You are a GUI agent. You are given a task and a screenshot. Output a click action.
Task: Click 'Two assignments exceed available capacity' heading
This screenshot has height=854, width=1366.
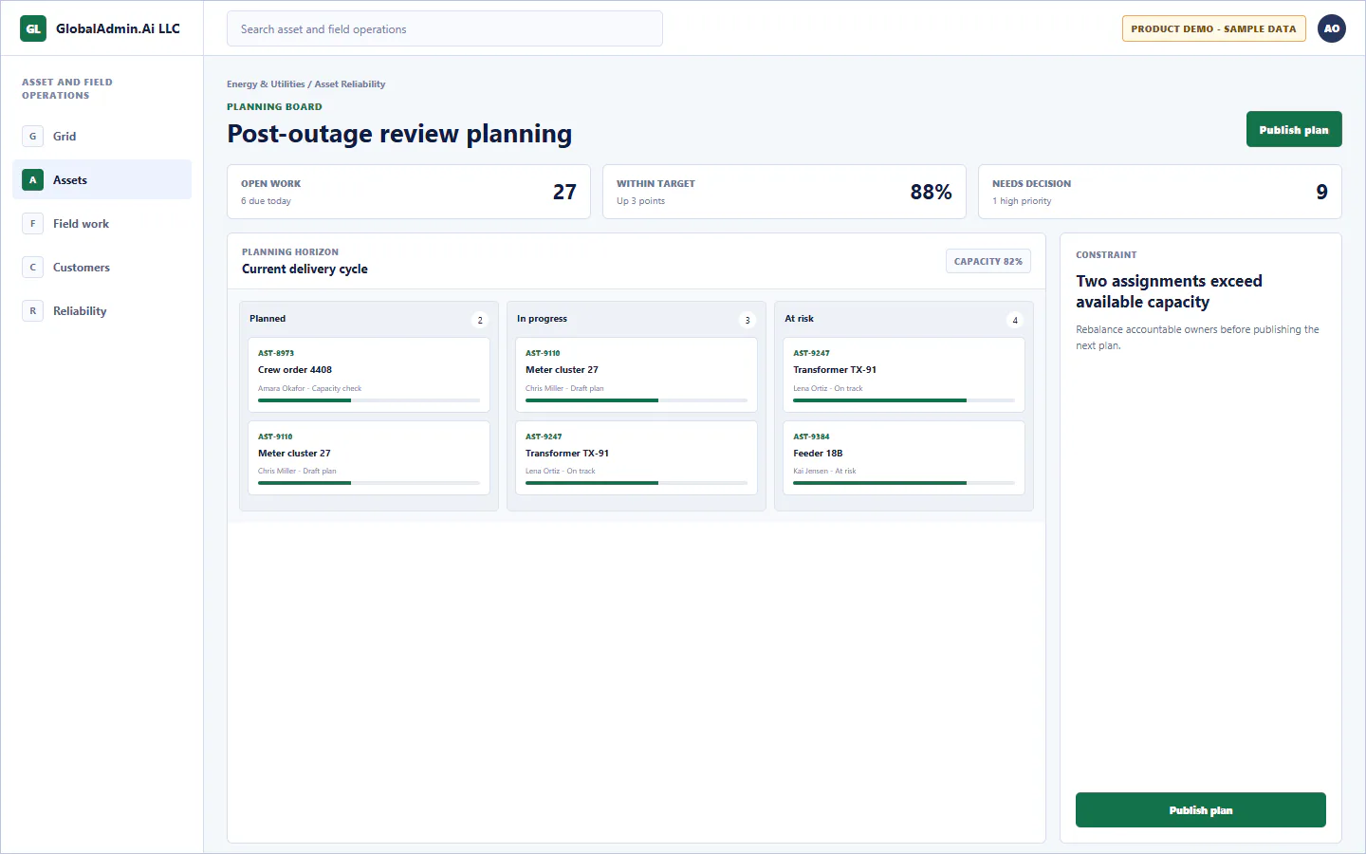pos(1169,291)
